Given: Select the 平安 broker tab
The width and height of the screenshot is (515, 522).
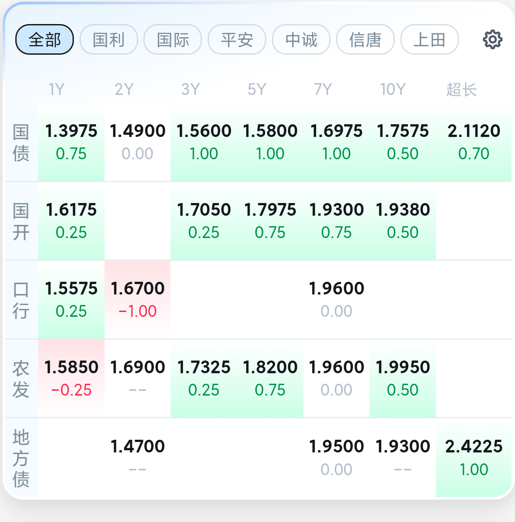Looking at the screenshot, I should (237, 40).
